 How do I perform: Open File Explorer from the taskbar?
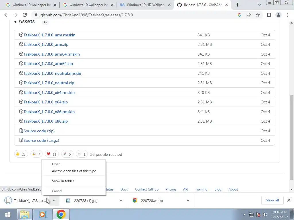pyautogui.click(x=25, y=214)
